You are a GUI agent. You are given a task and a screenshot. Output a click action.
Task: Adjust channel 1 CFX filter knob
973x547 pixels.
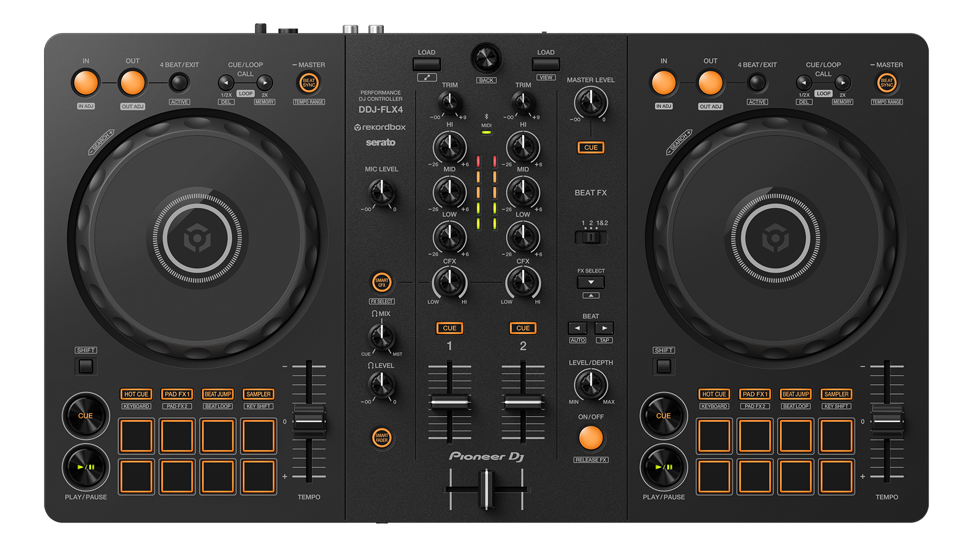[450, 282]
